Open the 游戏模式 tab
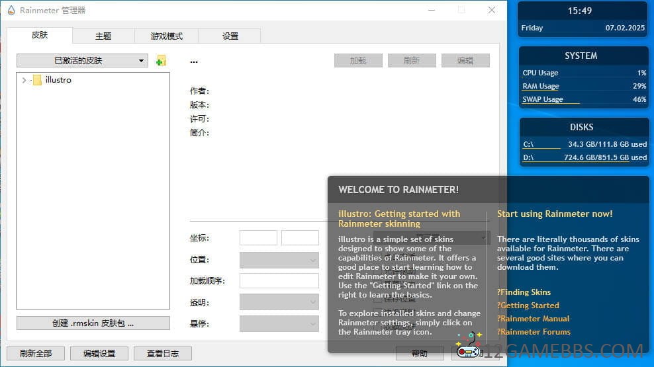654x367 pixels. click(x=166, y=36)
